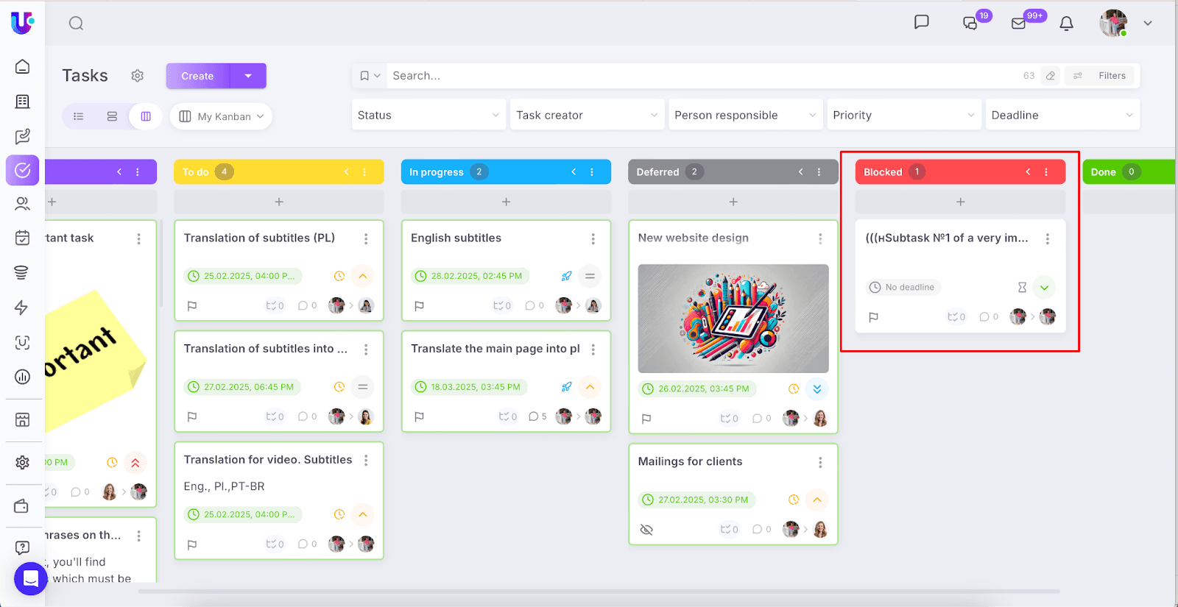The height and width of the screenshot is (607, 1178).
Task: Open the home icon in sidebar
Action: click(x=22, y=66)
